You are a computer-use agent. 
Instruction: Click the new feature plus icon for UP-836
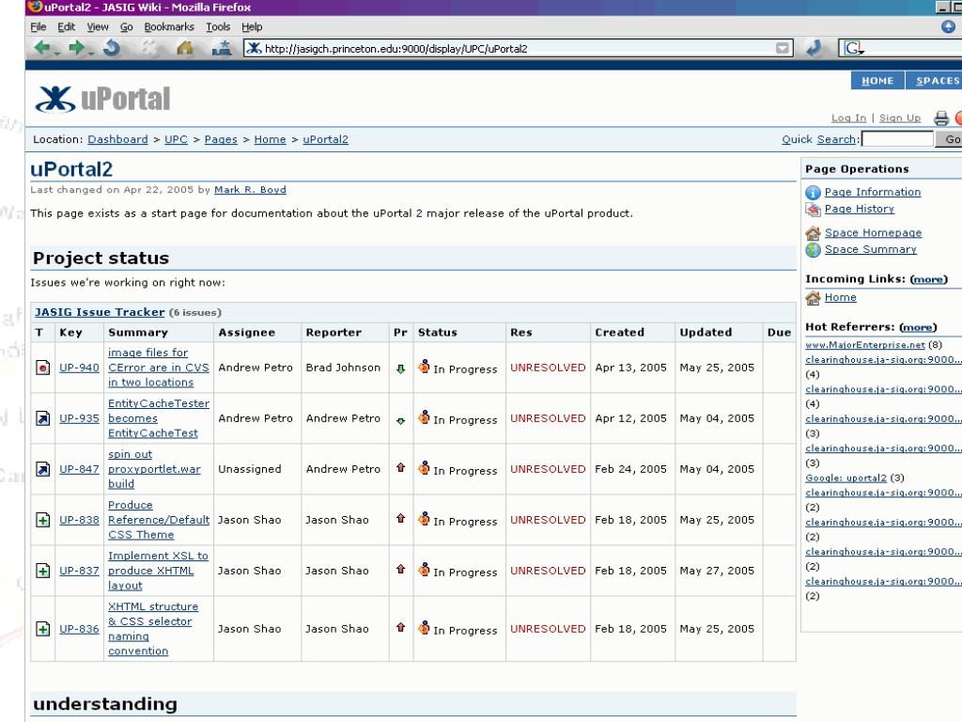tap(42, 629)
